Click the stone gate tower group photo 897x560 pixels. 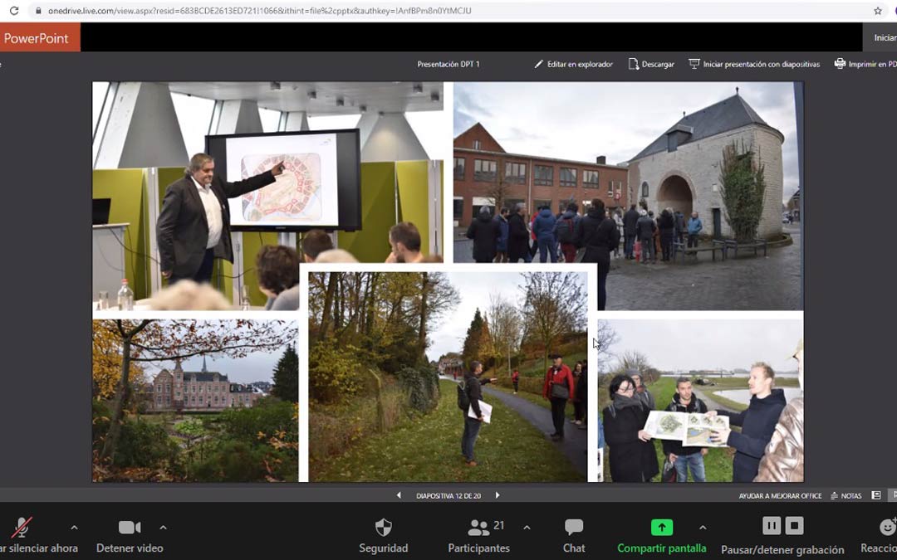coord(628,196)
